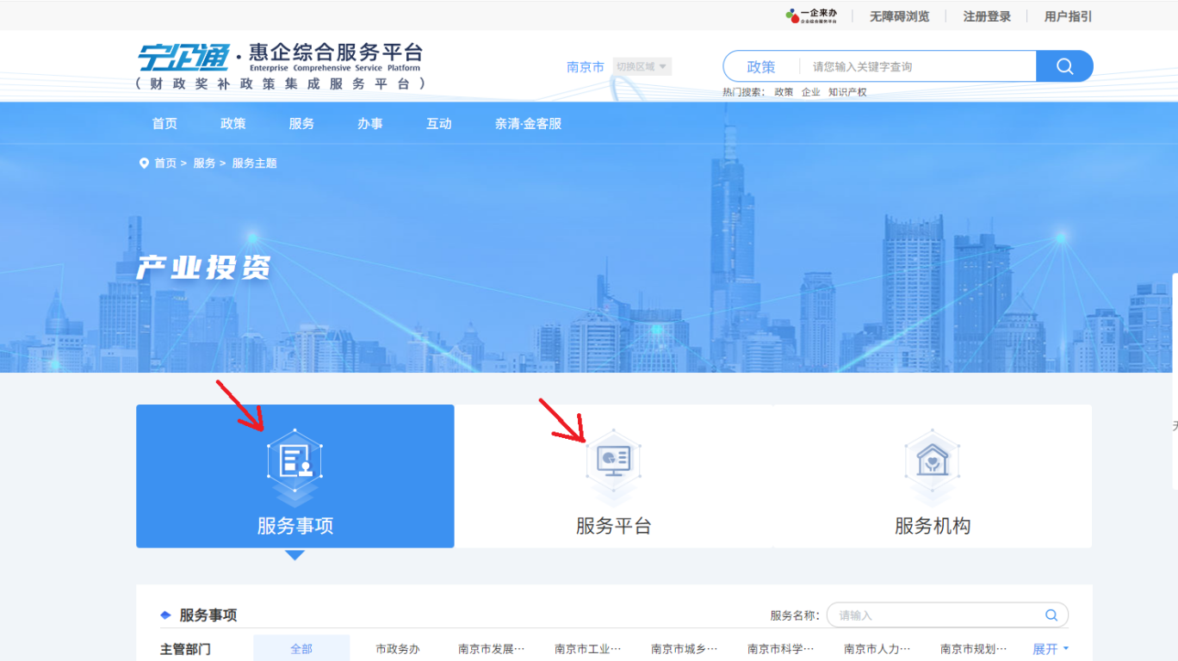Click the 注册登录 link
The width and height of the screenshot is (1178, 661).
click(987, 16)
